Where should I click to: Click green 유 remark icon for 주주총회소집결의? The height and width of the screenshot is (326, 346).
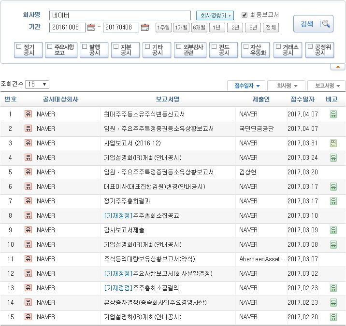coord(333,288)
